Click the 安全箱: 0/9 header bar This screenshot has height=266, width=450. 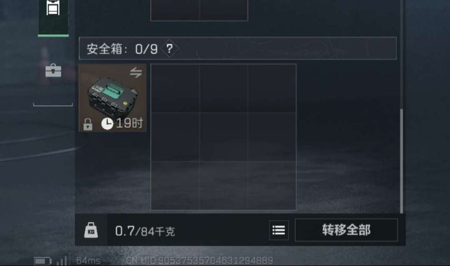coord(237,48)
